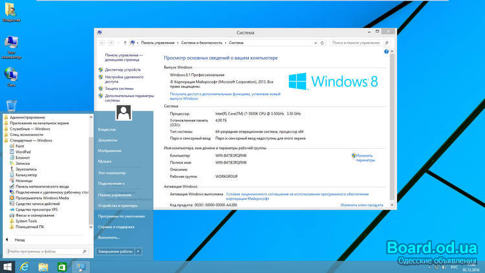Select the System window taskbar button
The width and height of the screenshot is (485, 273).
(x=81, y=267)
